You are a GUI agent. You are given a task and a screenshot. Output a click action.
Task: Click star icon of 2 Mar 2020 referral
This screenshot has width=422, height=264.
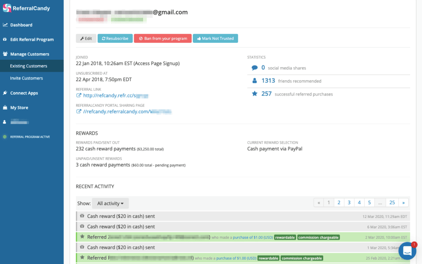(x=82, y=236)
